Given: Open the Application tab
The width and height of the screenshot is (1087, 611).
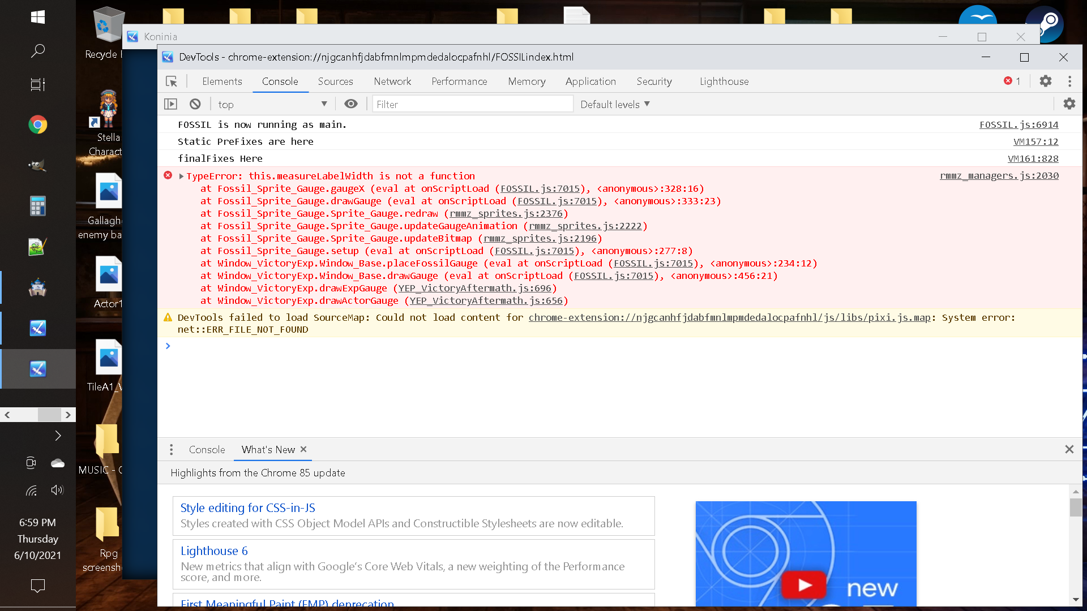Looking at the screenshot, I should (590, 81).
